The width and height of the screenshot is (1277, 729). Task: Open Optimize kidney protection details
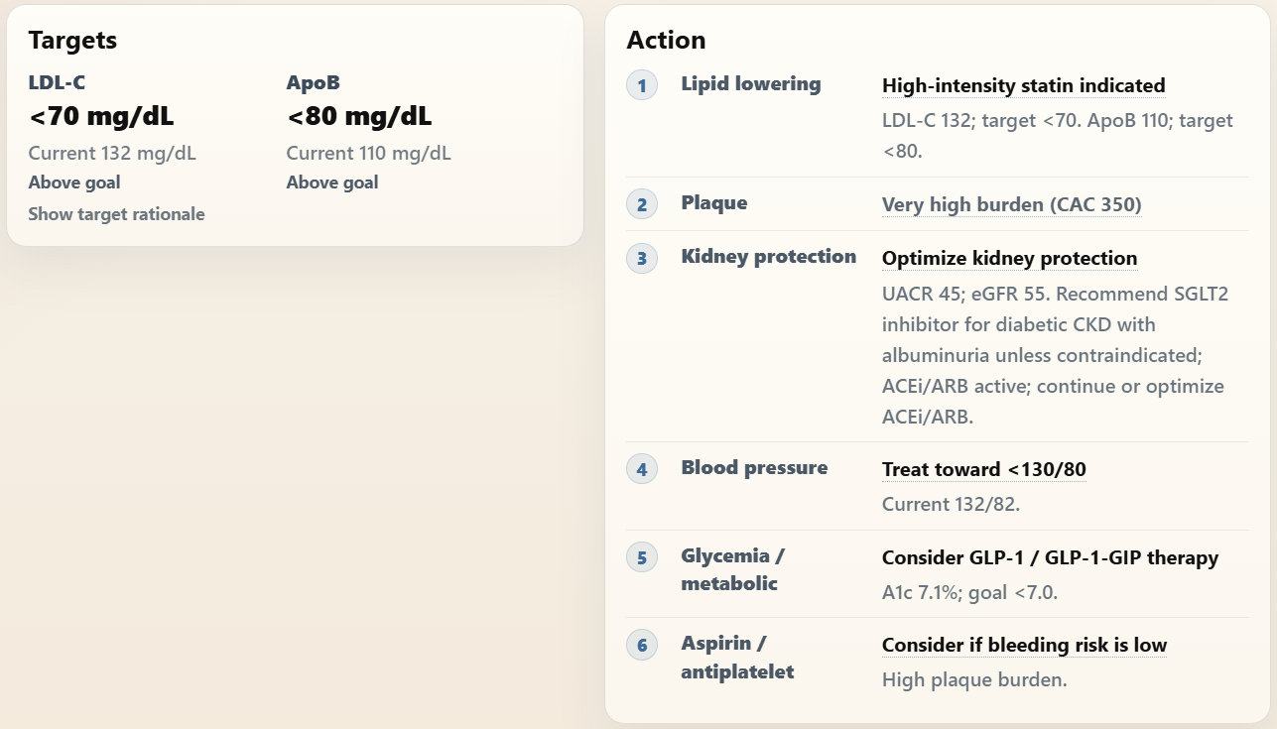(1009, 259)
